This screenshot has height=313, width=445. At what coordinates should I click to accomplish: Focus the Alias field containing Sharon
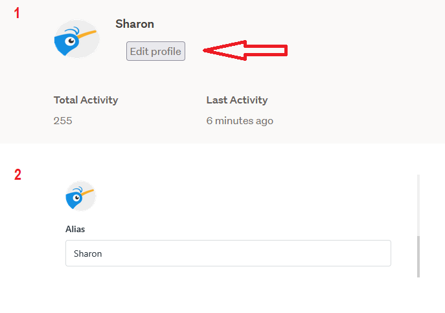(228, 254)
